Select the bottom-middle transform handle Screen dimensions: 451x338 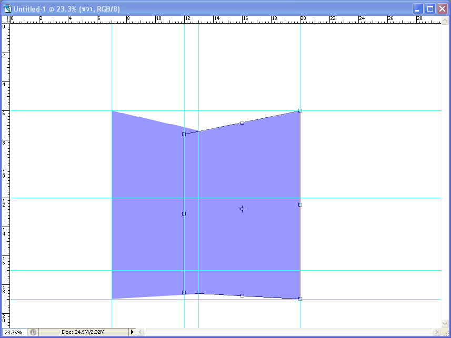click(242, 296)
